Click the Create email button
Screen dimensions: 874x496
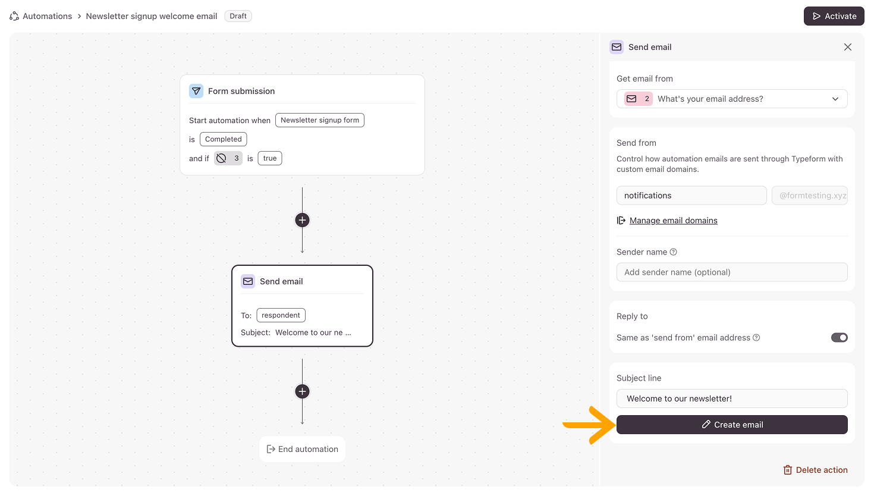(732, 425)
